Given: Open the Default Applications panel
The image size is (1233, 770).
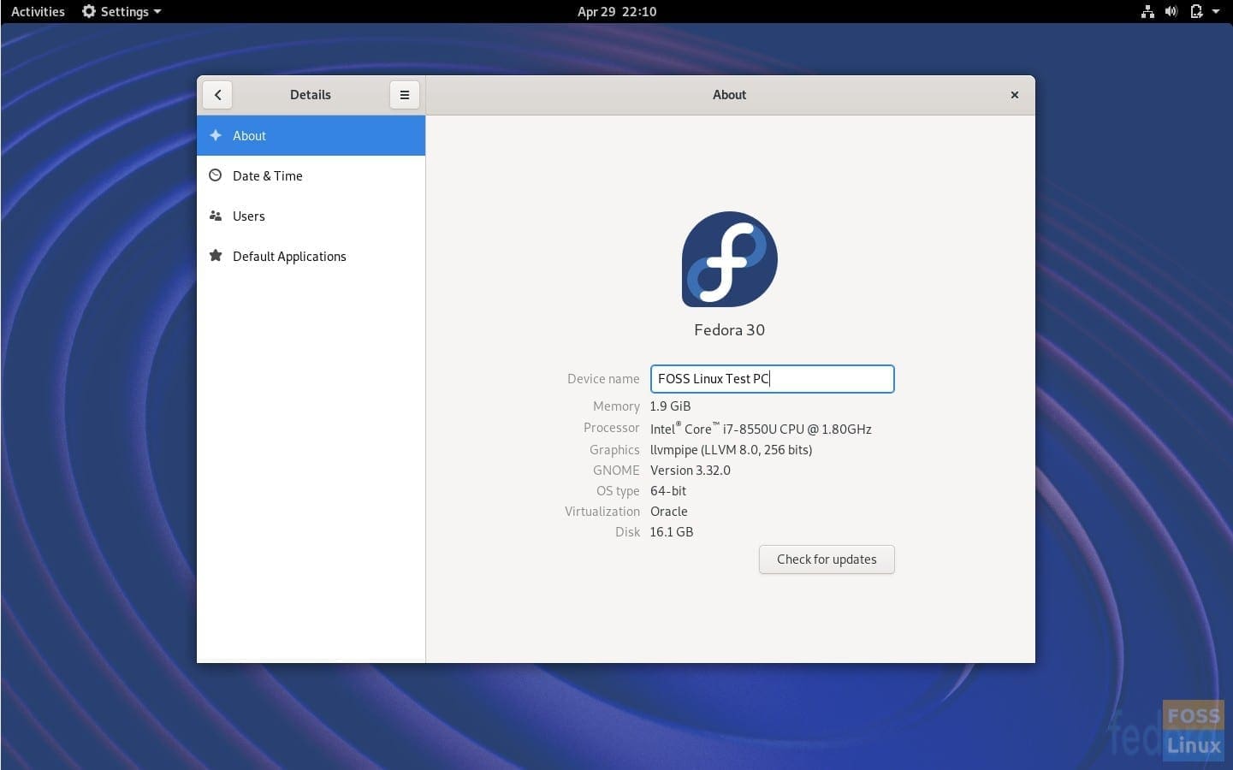Looking at the screenshot, I should click(x=311, y=256).
